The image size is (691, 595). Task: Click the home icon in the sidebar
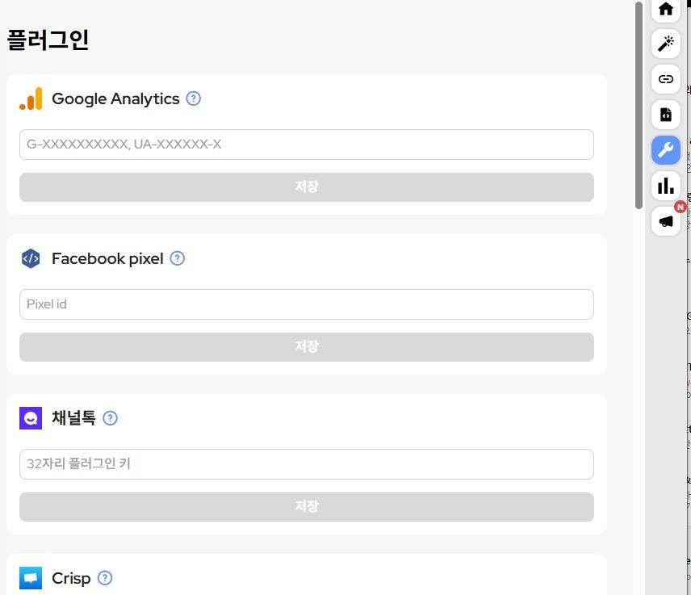(x=666, y=9)
